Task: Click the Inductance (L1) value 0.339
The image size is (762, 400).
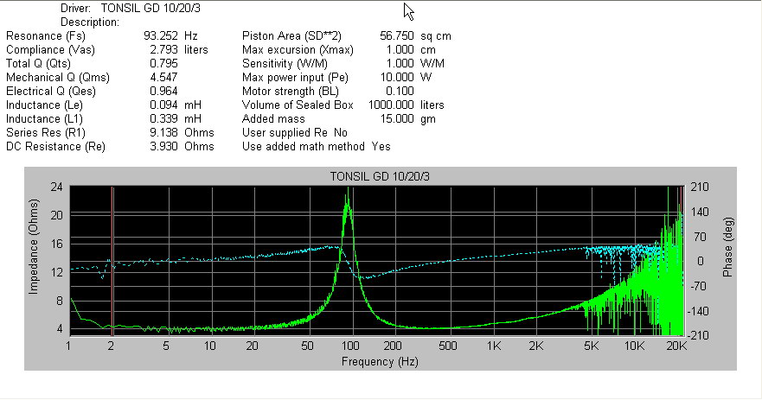Action: coord(163,119)
